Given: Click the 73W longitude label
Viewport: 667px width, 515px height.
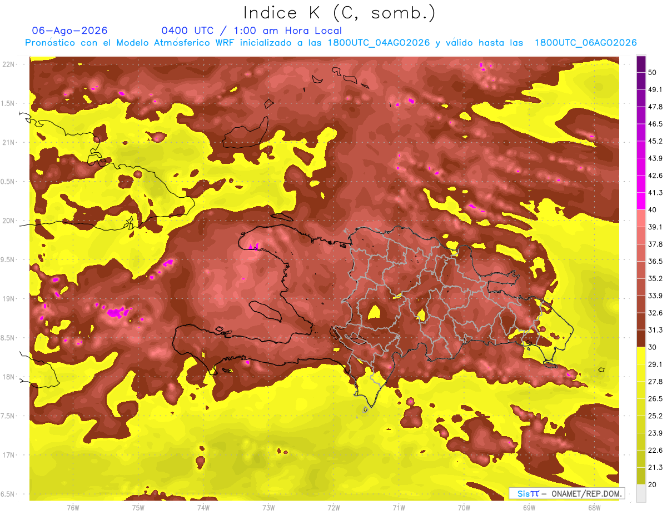Looking at the screenshot, I should [x=268, y=507].
